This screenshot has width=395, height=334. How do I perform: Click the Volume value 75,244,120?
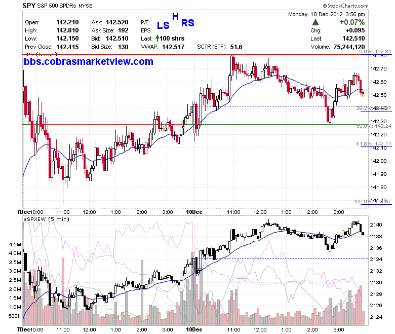(349, 47)
